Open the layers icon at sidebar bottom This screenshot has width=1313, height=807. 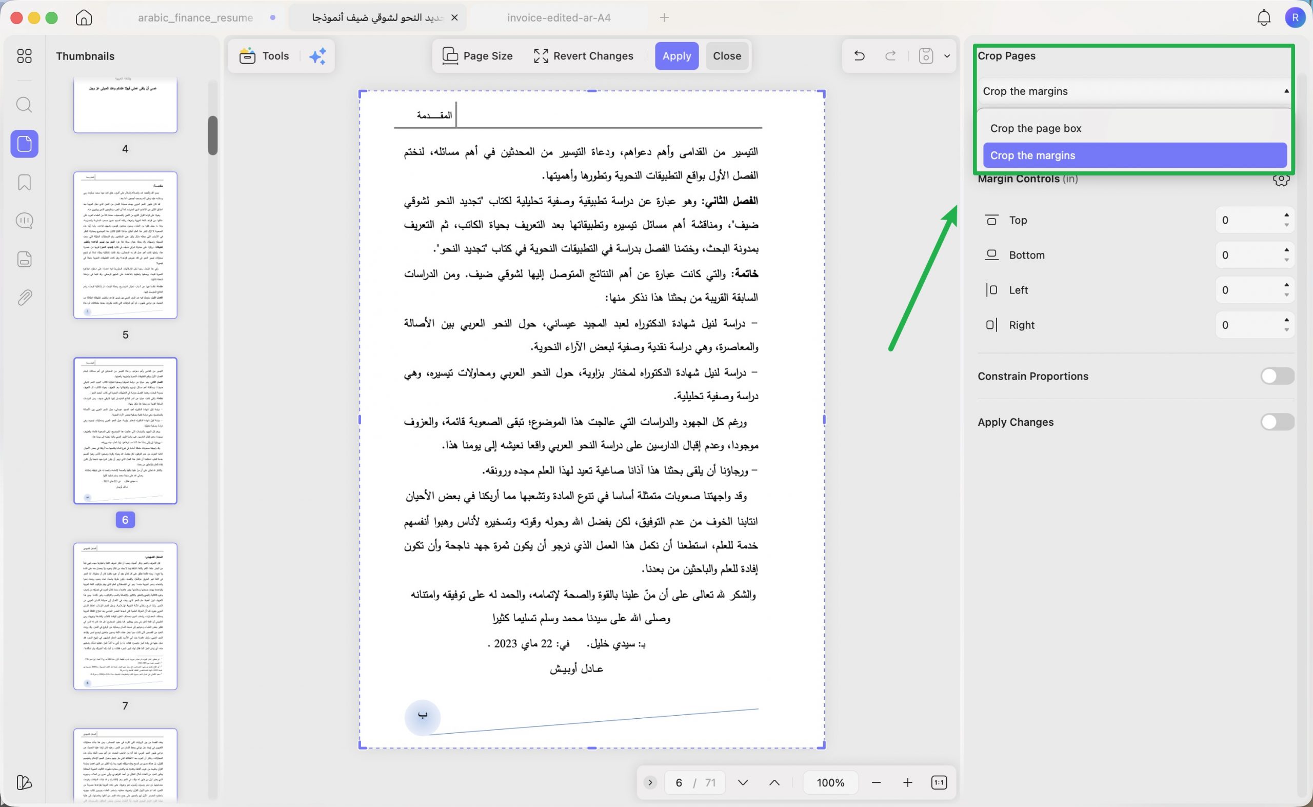(25, 783)
